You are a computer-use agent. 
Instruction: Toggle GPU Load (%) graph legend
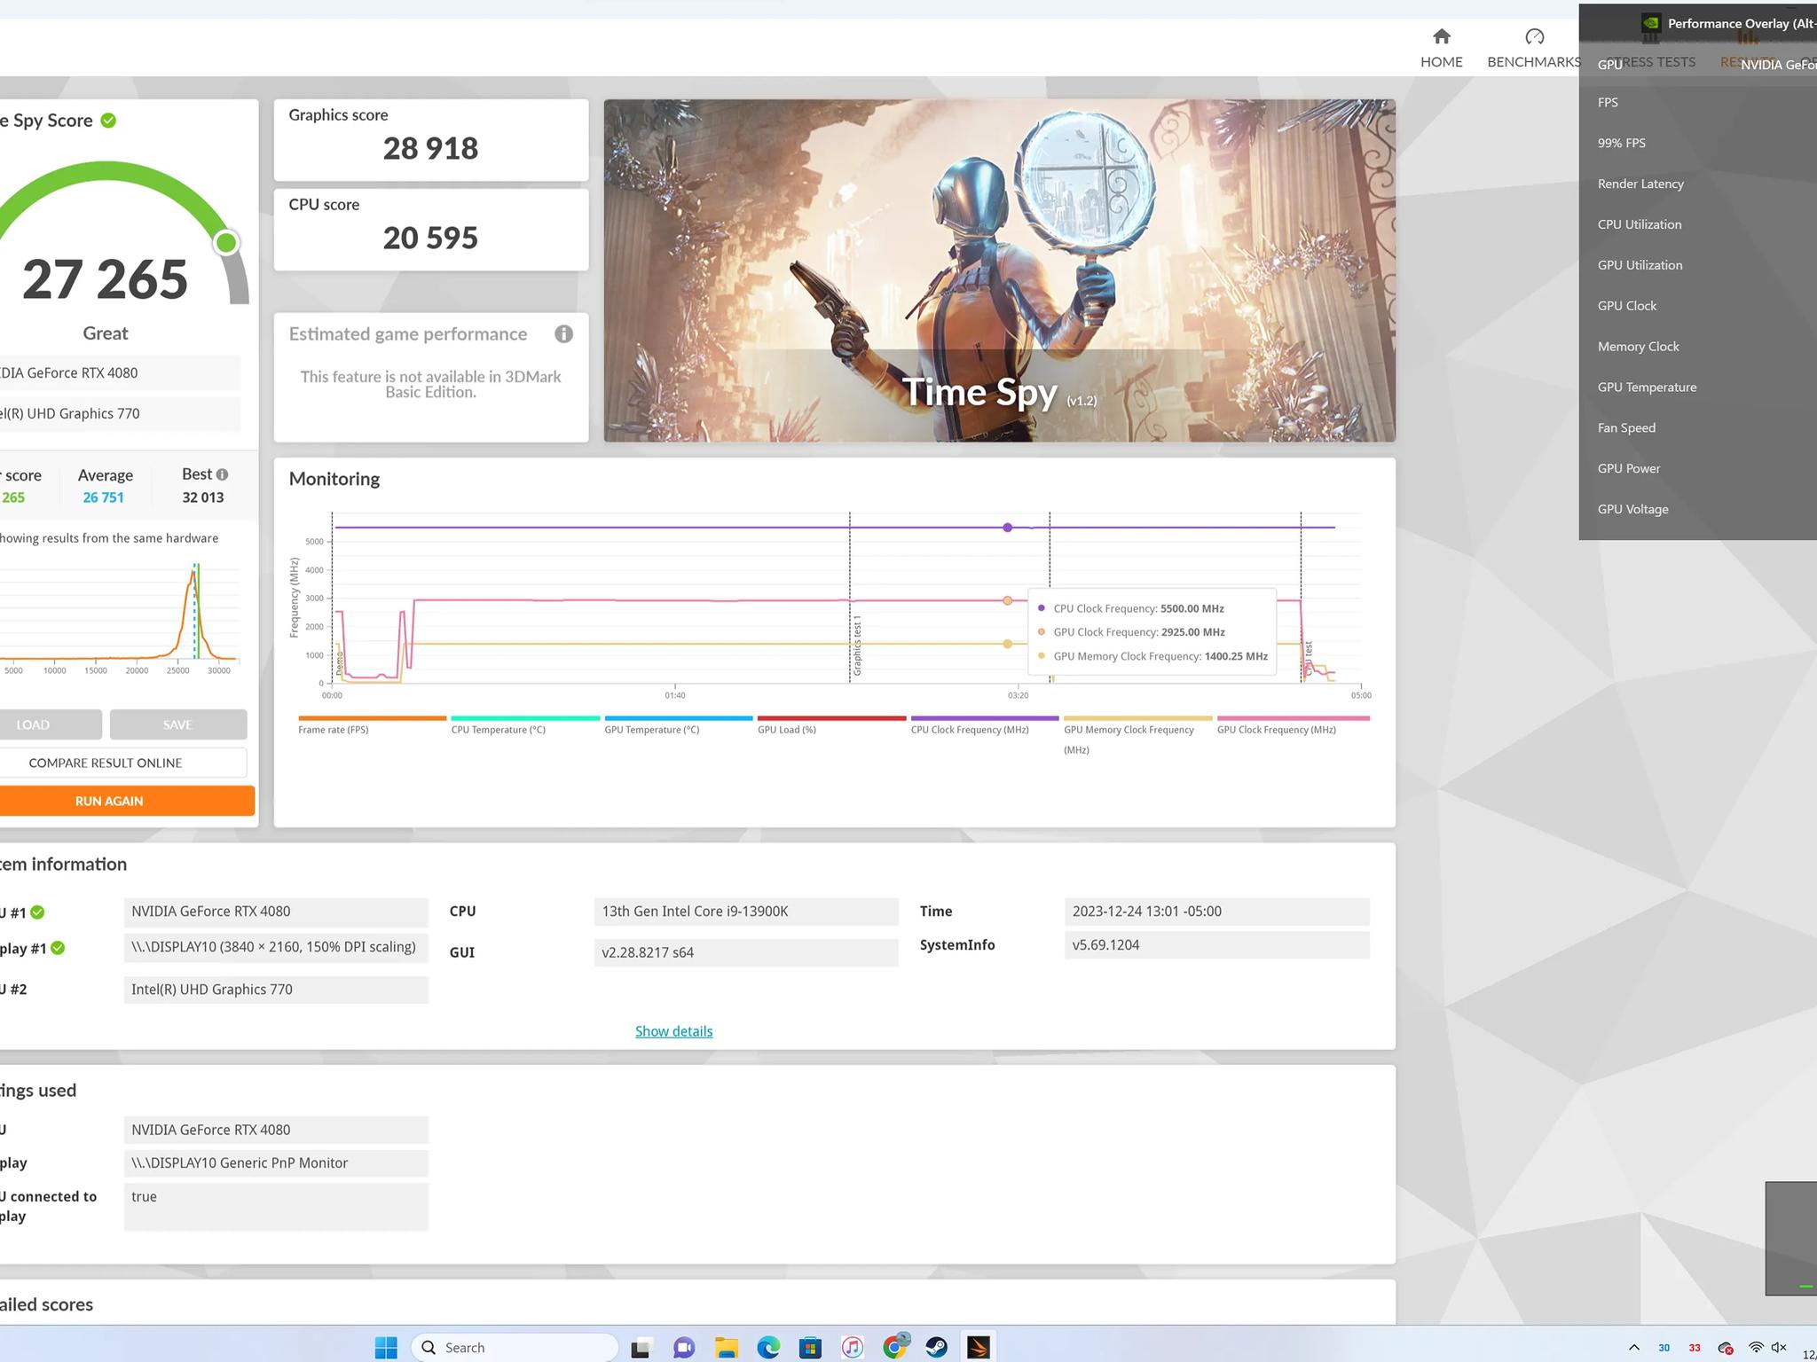(832, 724)
